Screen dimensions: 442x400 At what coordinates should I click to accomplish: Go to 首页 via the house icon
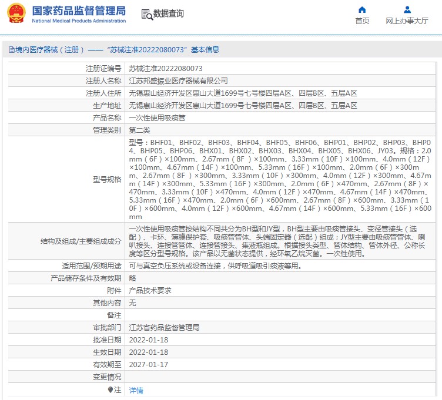point(362,10)
